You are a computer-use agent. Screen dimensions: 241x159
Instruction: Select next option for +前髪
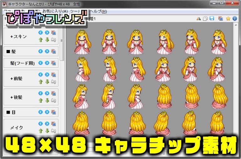click(x=47, y=75)
